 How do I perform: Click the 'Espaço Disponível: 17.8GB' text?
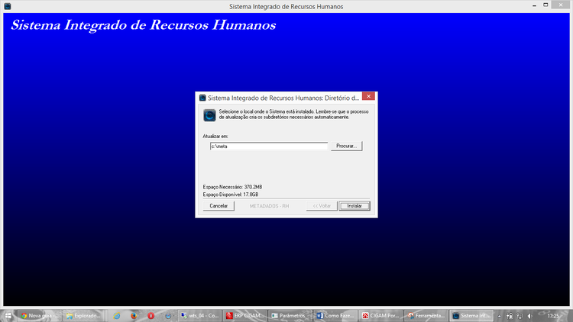(231, 195)
